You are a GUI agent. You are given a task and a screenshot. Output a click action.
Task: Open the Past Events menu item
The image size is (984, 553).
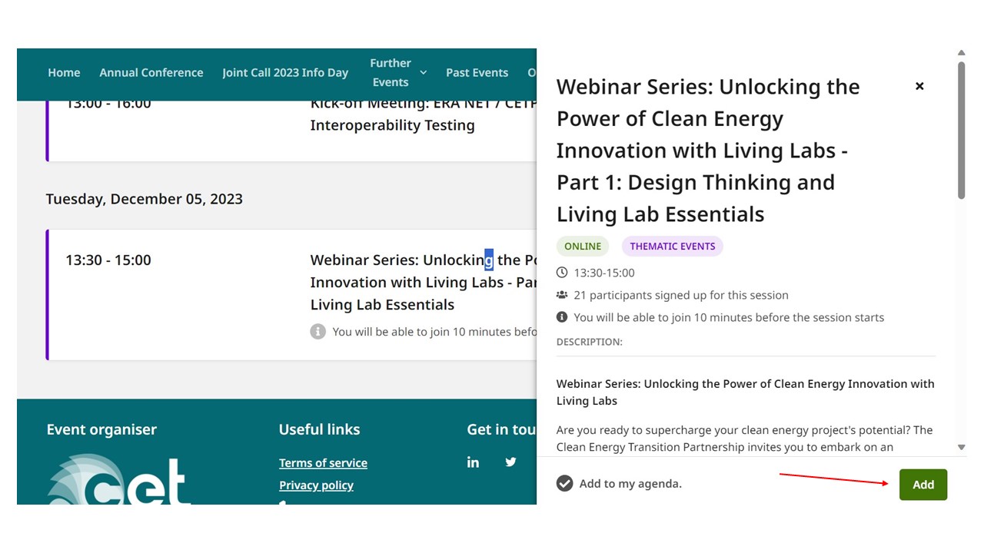click(477, 72)
